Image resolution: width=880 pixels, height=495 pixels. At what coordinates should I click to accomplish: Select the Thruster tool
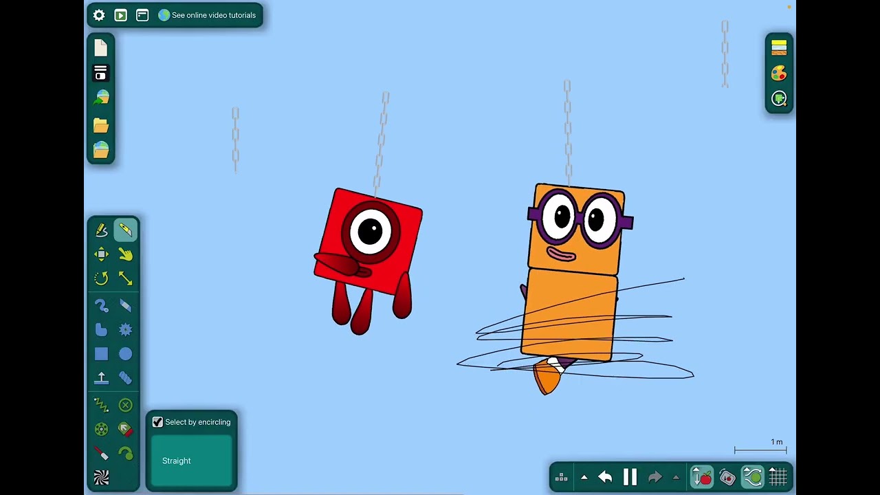coord(125,430)
